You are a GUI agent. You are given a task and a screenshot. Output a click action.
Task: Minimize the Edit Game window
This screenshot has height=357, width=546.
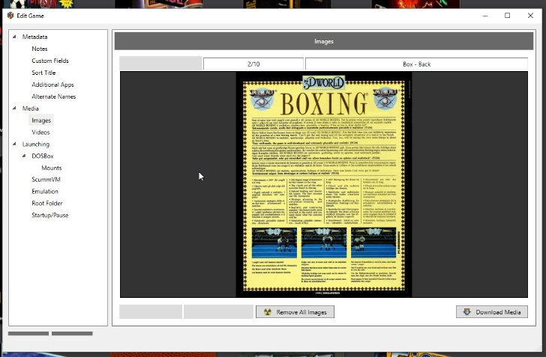[485, 16]
